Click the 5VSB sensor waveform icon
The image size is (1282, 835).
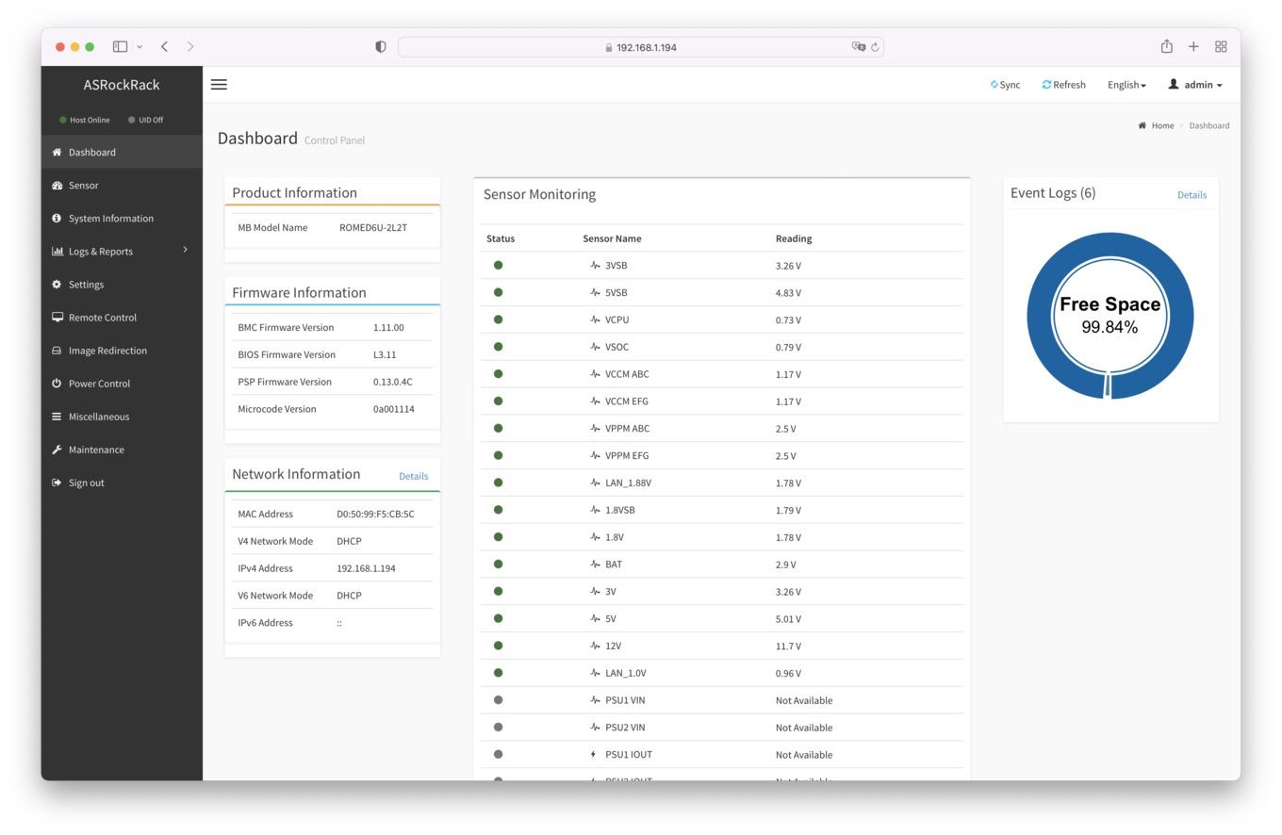595,293
